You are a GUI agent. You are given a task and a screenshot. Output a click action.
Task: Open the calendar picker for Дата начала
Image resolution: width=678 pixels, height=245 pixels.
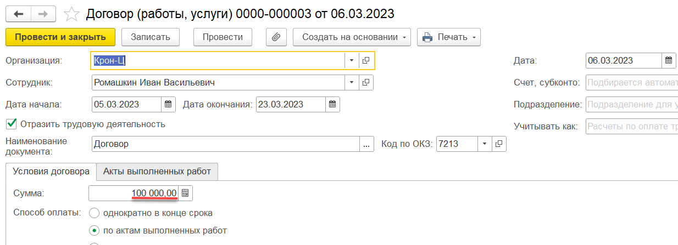click(168, 104)
